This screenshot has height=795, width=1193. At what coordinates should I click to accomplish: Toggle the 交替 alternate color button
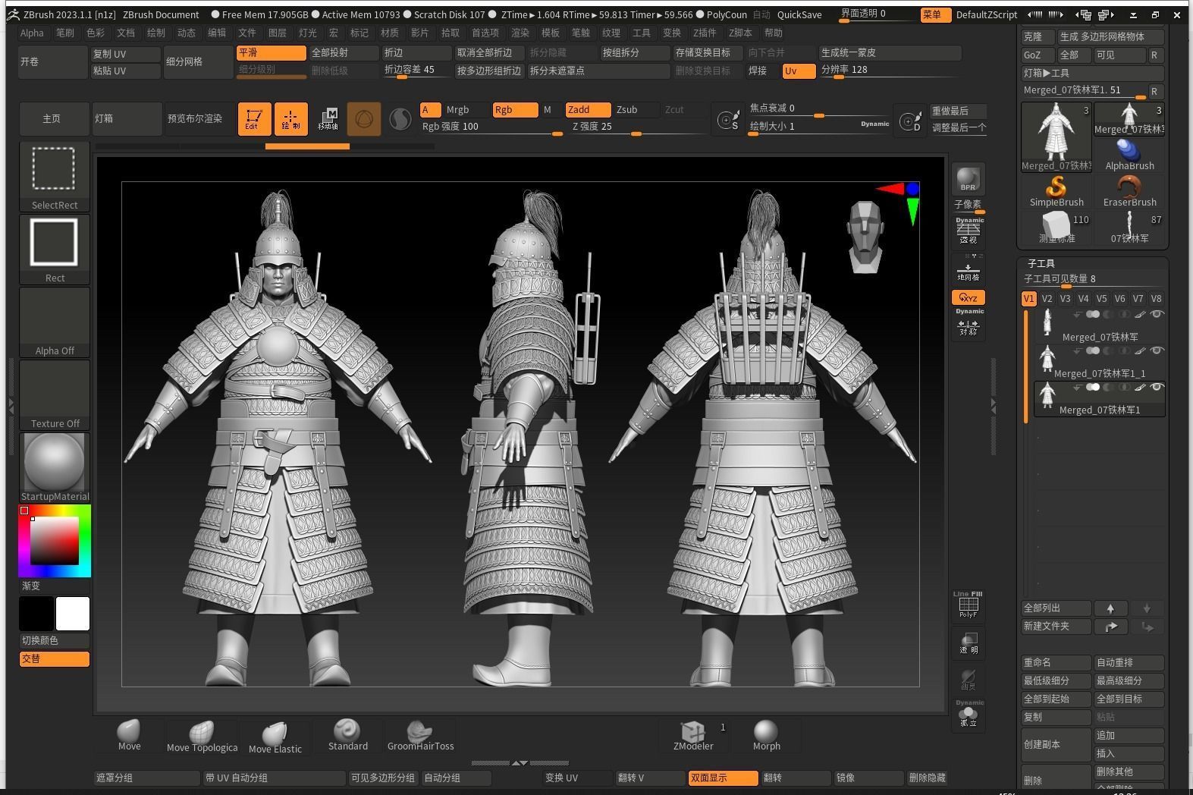point(55,659)
